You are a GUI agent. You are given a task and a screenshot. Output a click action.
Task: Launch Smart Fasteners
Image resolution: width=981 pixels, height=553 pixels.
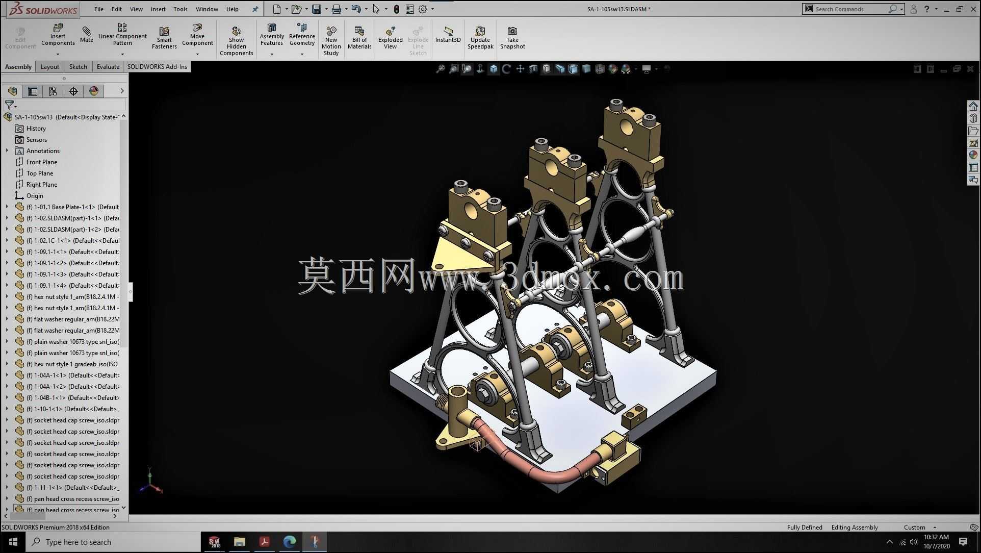pos(164,38)
